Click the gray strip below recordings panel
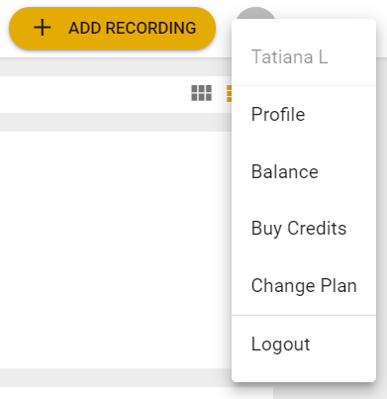Image resolution: width=387 pixels, height=399 pixels. [x=116, y=377]
